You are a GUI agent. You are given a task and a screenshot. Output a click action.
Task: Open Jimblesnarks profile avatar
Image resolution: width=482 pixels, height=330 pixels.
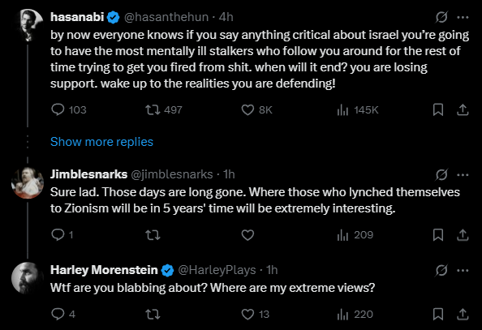(x=28, y=182)
